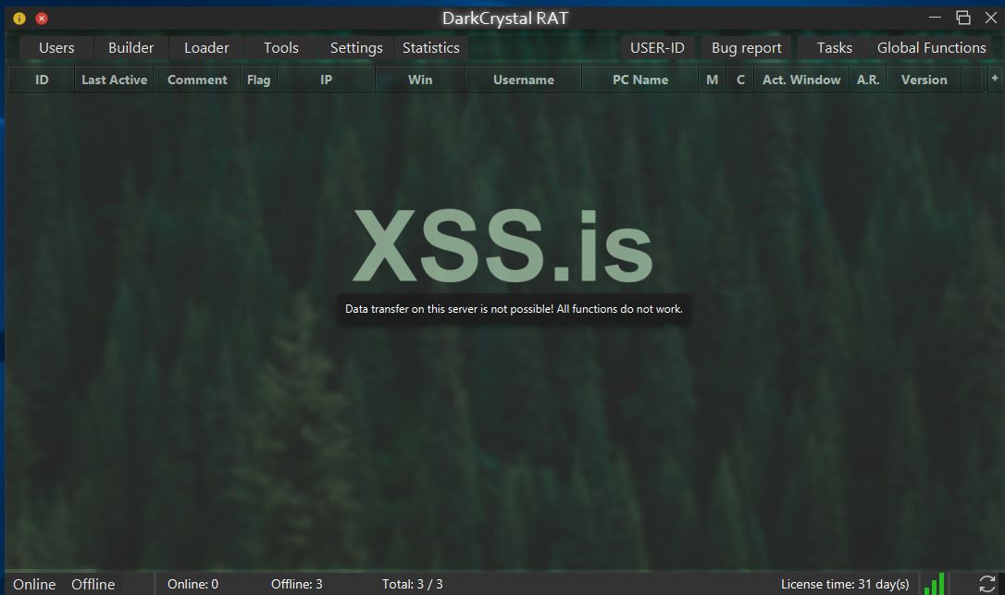Select the Tools tab

click(280, 48)
